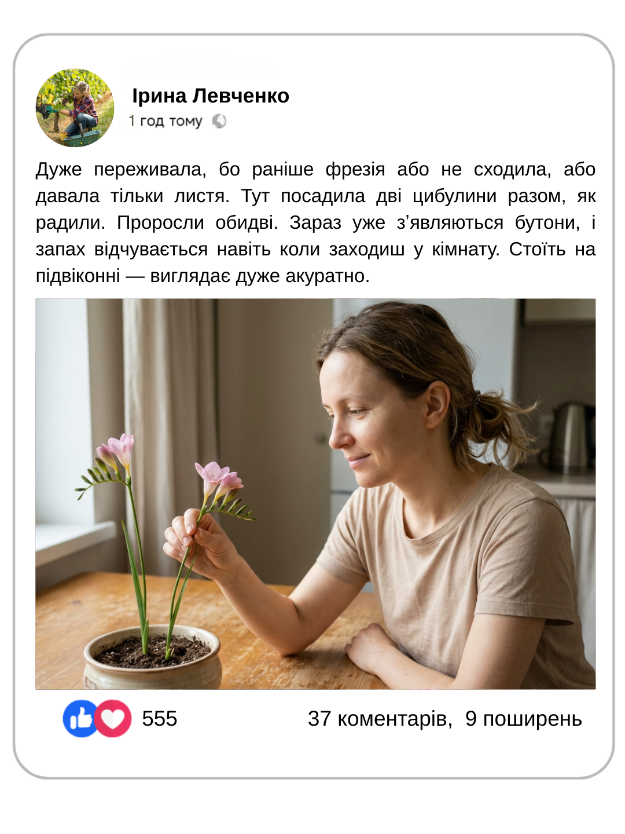Image resolution: width=625 pixels, height=834 pixels.
Task: Click the '1 год тому' timestamp
Action: tap(166, 121)
